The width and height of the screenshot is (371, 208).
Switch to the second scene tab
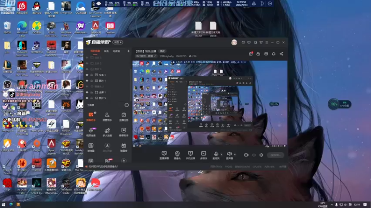click(107, 51)
